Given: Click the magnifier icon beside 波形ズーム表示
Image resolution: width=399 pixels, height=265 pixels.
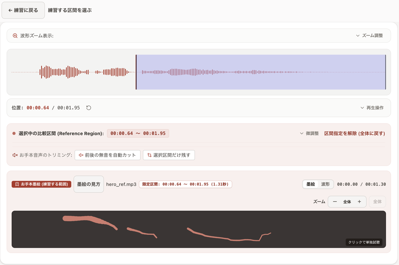Looking at the screenshot, I should (15, 36).
